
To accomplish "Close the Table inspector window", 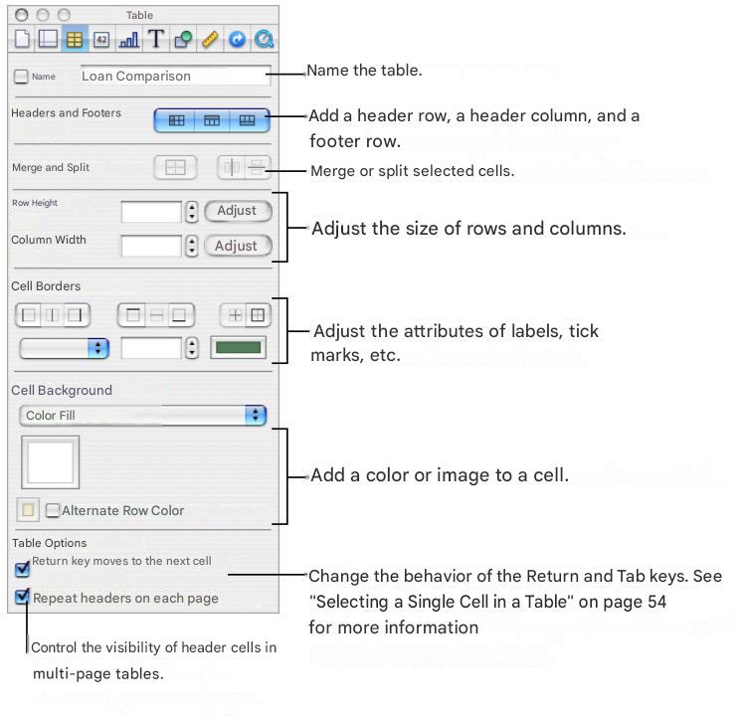I will 21,15.
